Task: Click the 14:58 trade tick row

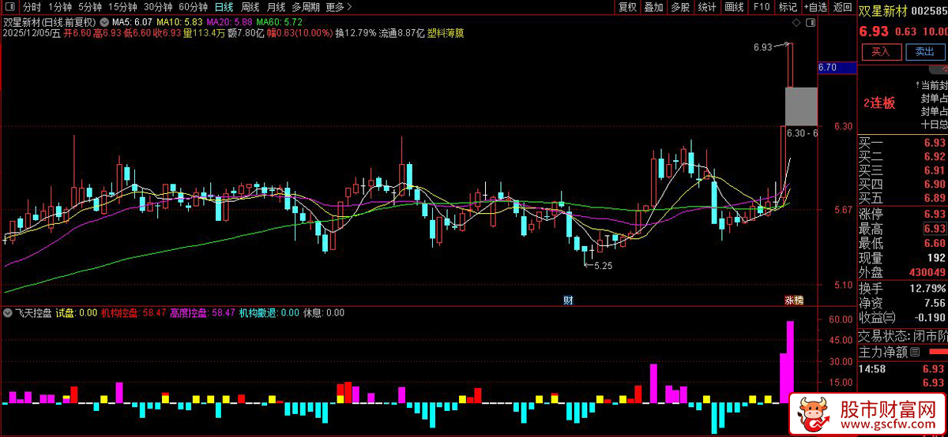Action: pyautogui.click(x=903, y=368)
